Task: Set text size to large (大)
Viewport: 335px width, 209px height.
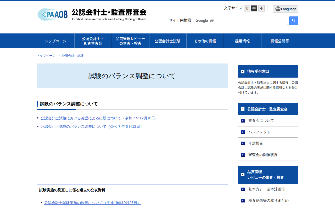Action: (x=247, y=8)
